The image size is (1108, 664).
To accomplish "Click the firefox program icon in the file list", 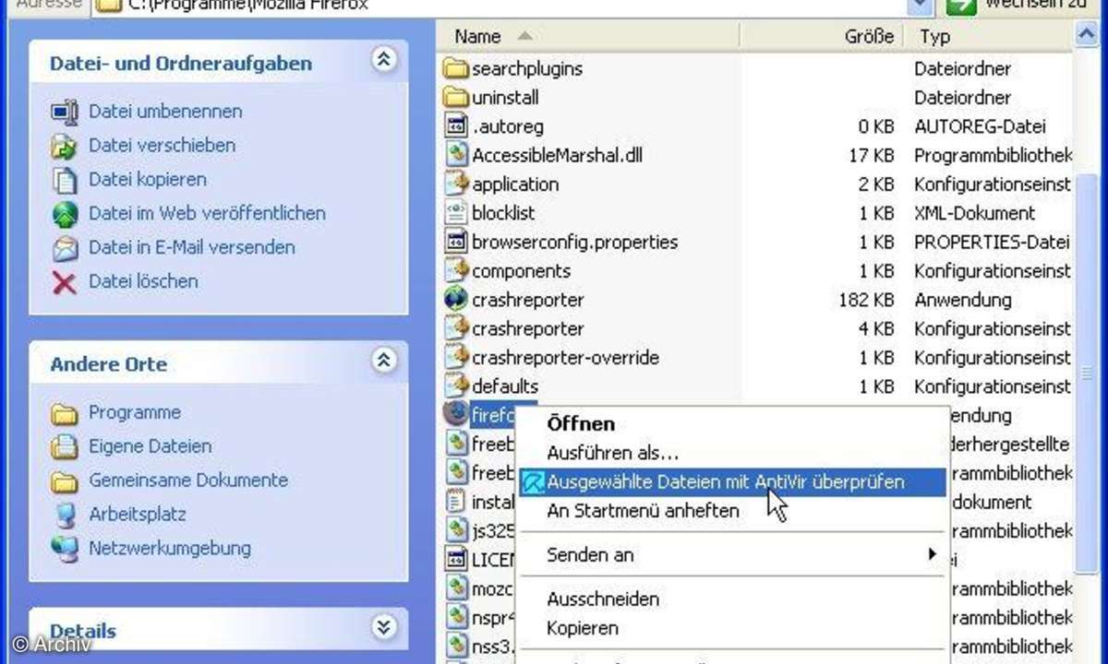I will pos(457,414).
